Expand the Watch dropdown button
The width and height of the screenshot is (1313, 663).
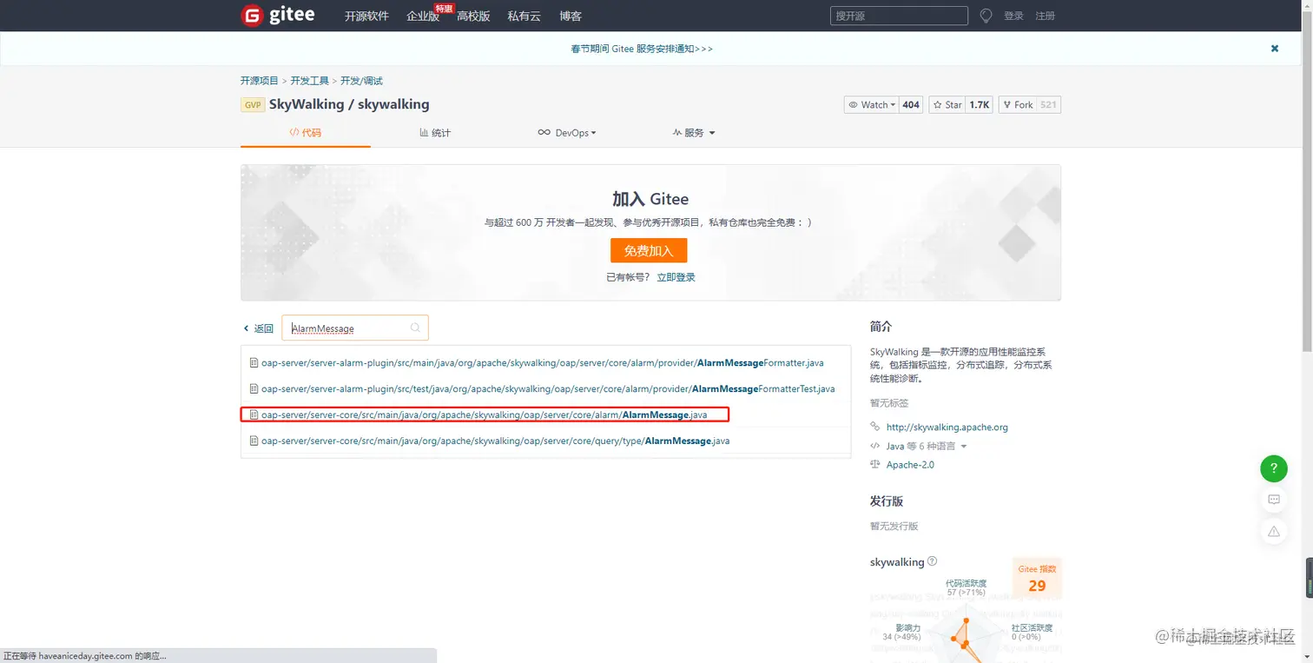click(x=871, y=104)
